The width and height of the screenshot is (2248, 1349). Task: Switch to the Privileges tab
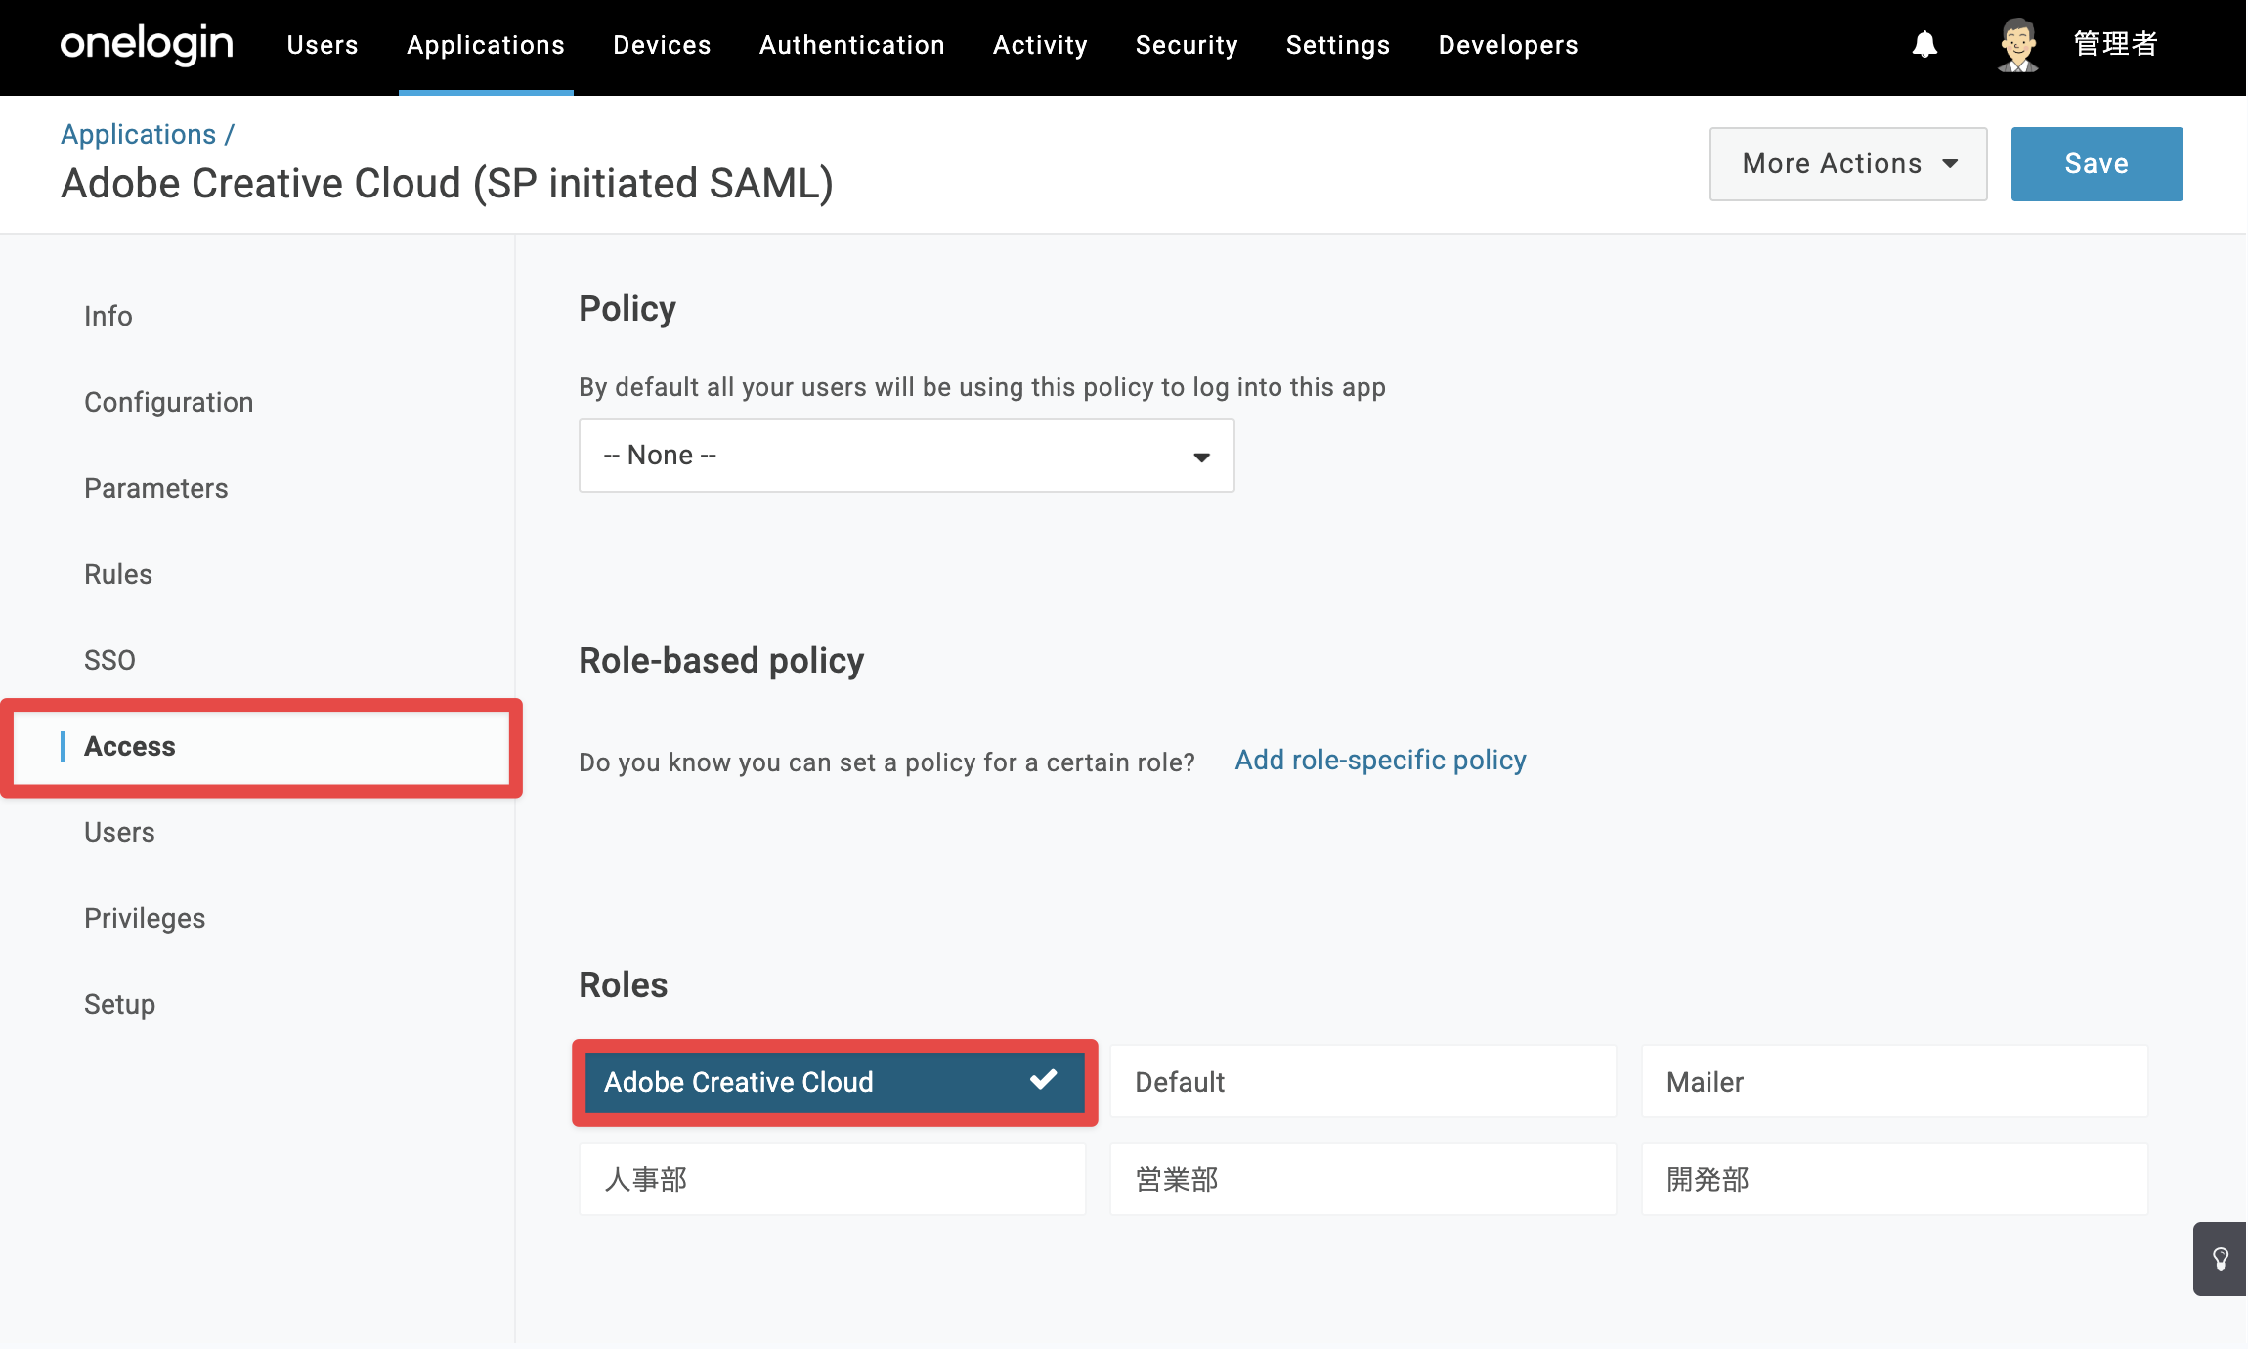[145, 918]
